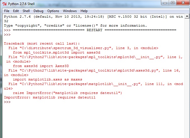Close the Python 2.7.6 Shell window
The image size is (190, 138).
click(x=183, y=3)
